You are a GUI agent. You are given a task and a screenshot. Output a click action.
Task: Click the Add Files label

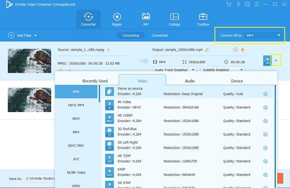(x=24, y=35)
